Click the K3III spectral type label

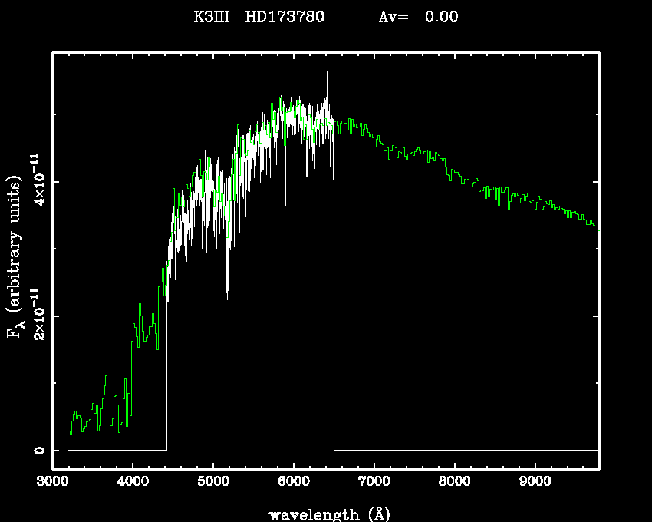pyautogui.click(x=211, y=17)
